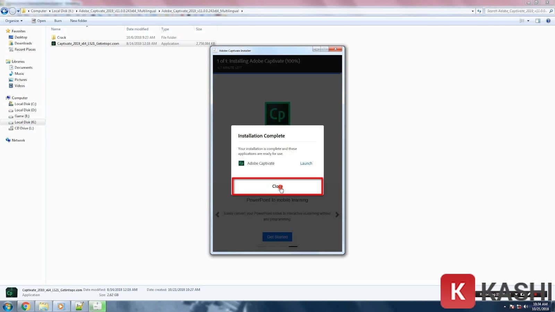
Task: Click the search box for the folder
Action: point(517,11)
